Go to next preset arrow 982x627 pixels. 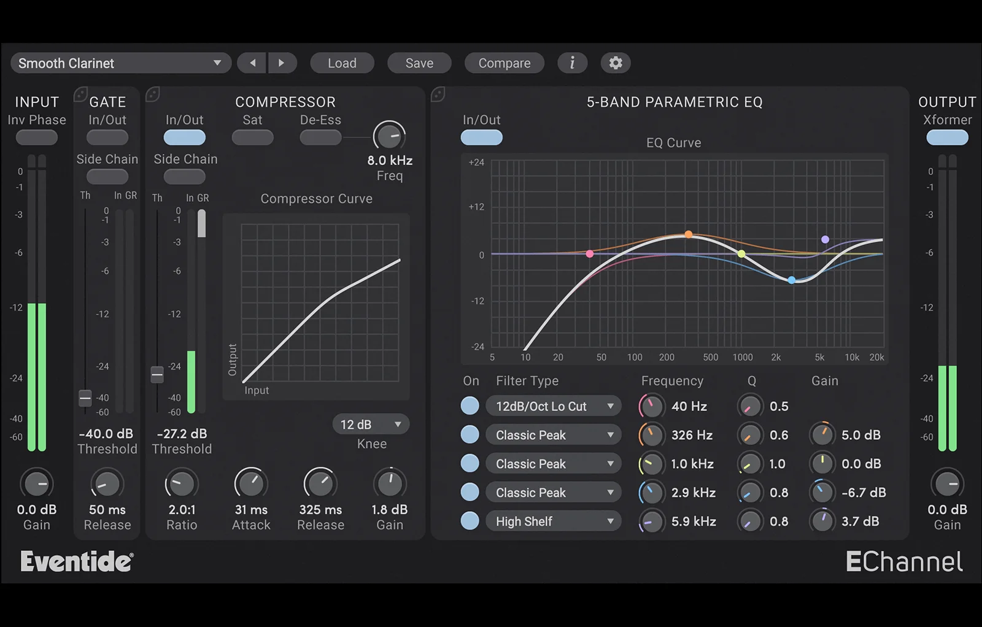[282, 63]
